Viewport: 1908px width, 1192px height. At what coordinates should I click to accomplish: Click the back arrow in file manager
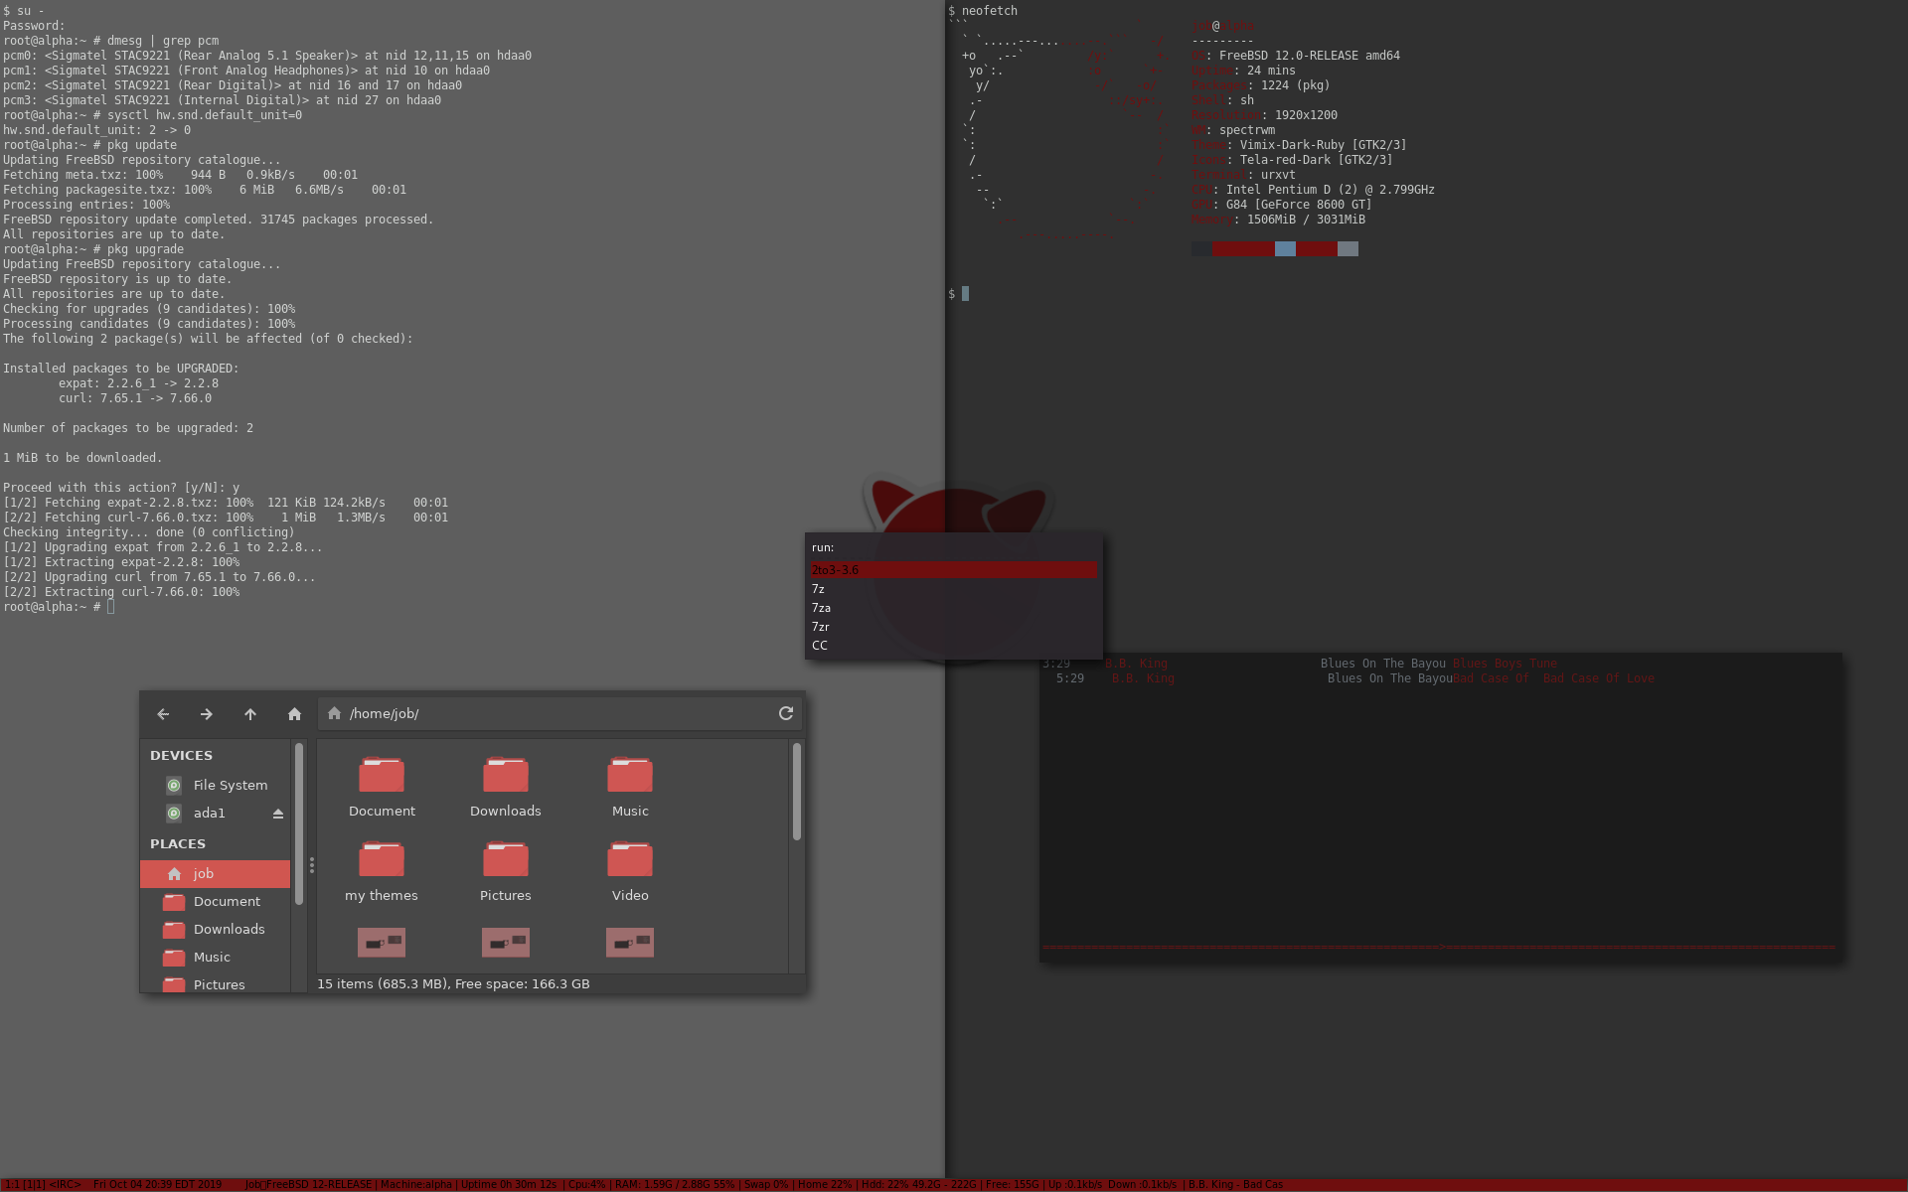click(163, 714)
